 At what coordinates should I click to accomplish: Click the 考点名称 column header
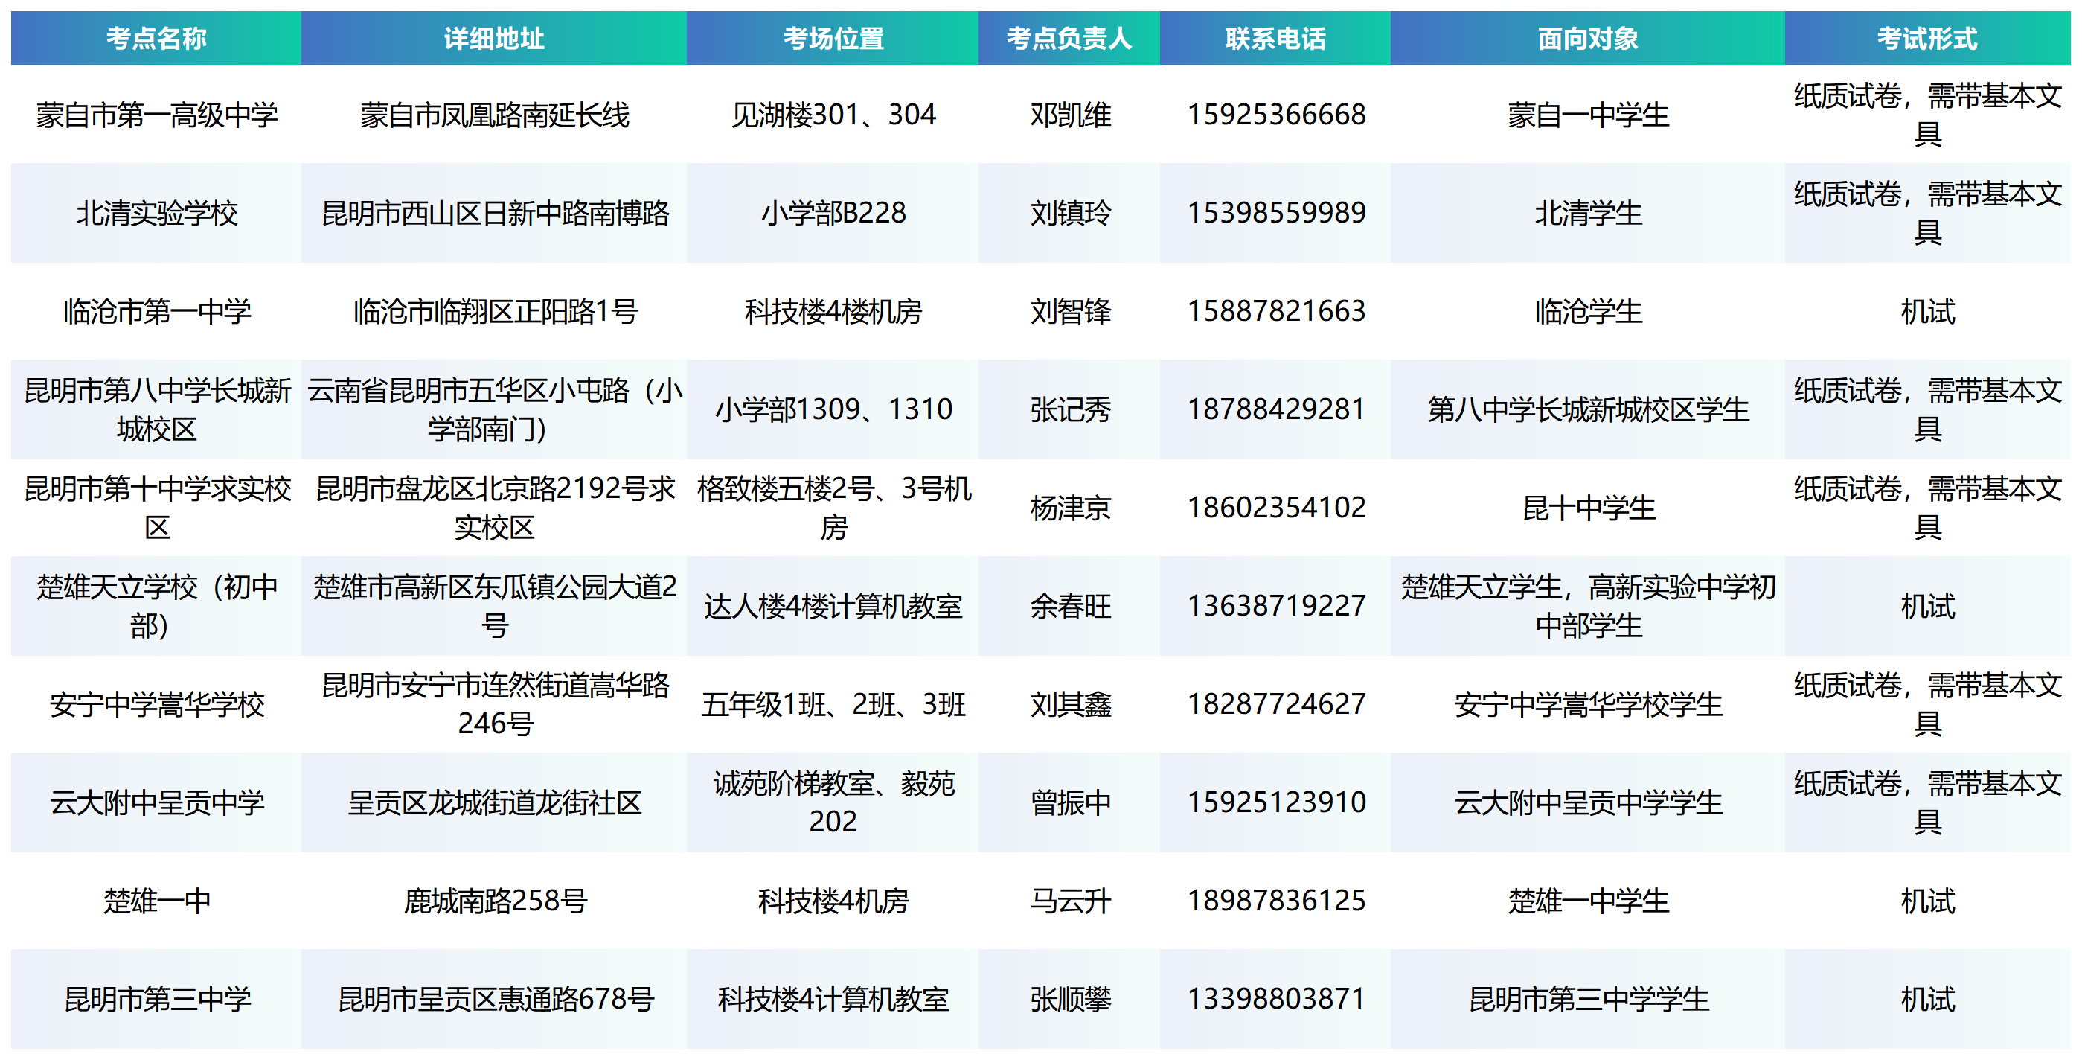click(156, 38)
